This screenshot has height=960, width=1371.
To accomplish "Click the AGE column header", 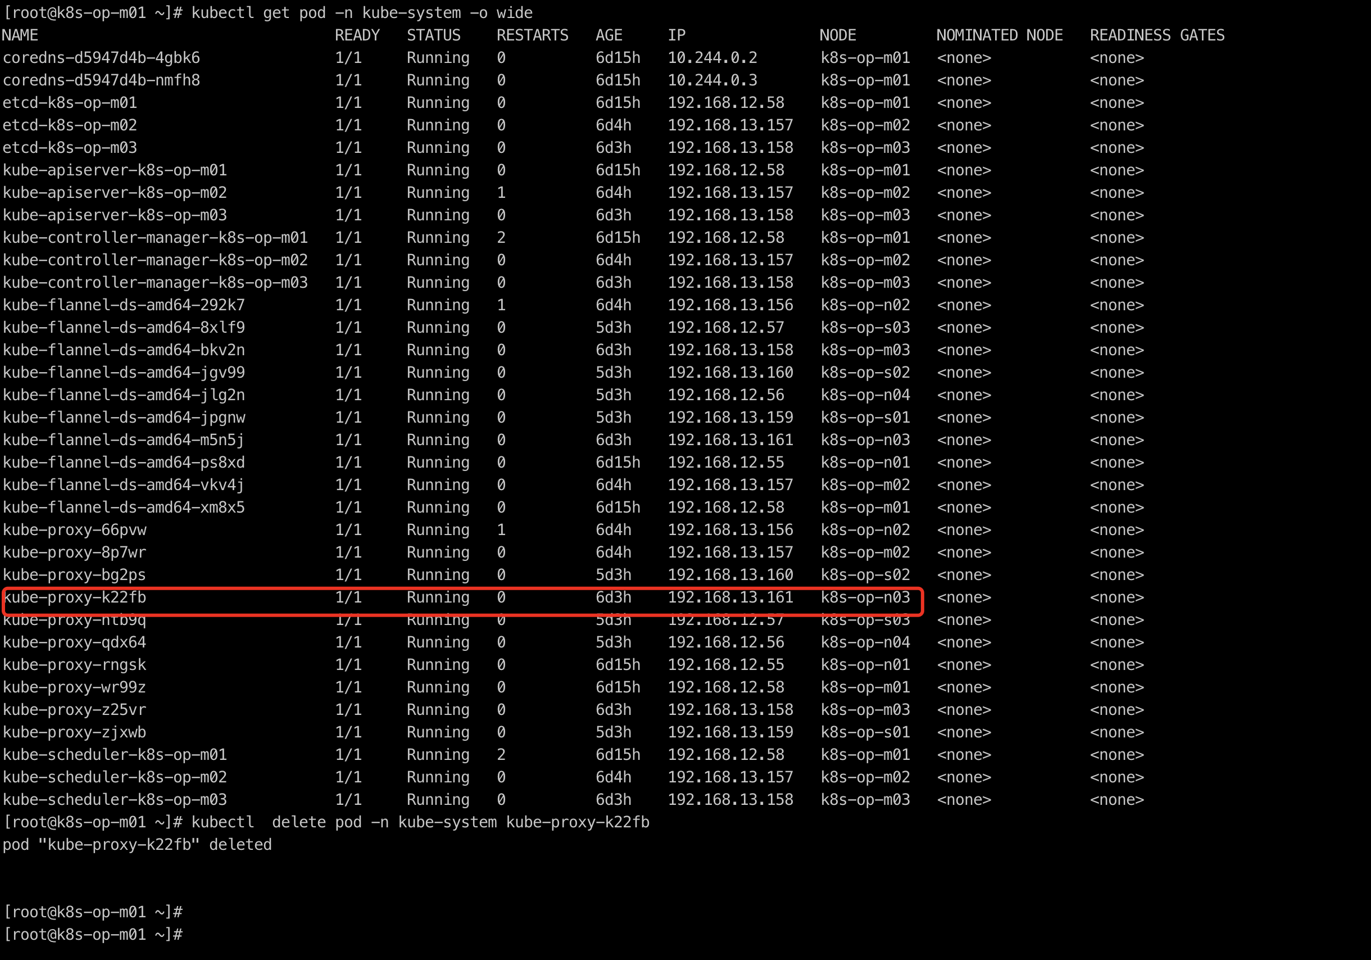I will coord(609,36).
